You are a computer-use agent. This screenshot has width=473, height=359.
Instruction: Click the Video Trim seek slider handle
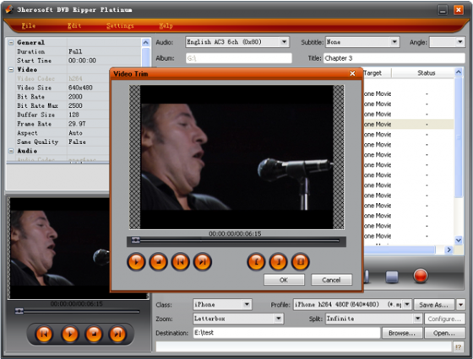136,240
